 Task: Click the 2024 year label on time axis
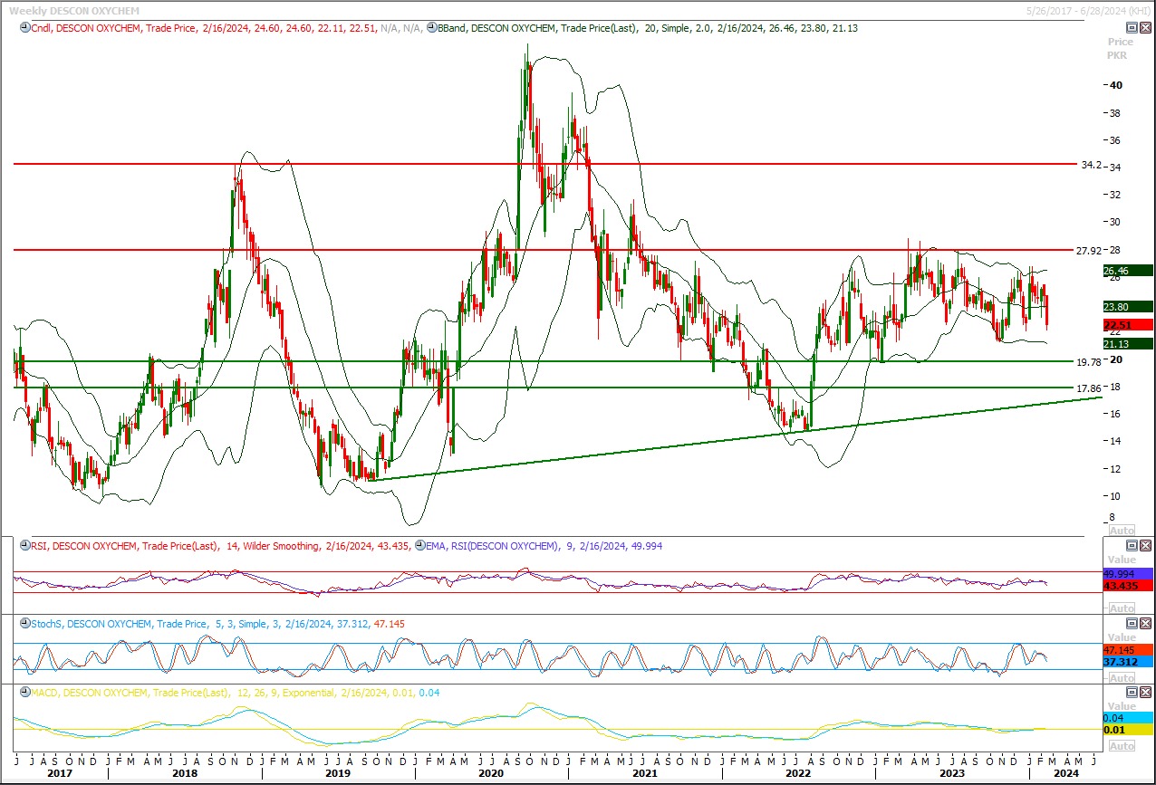click(x=1065, y=773)
